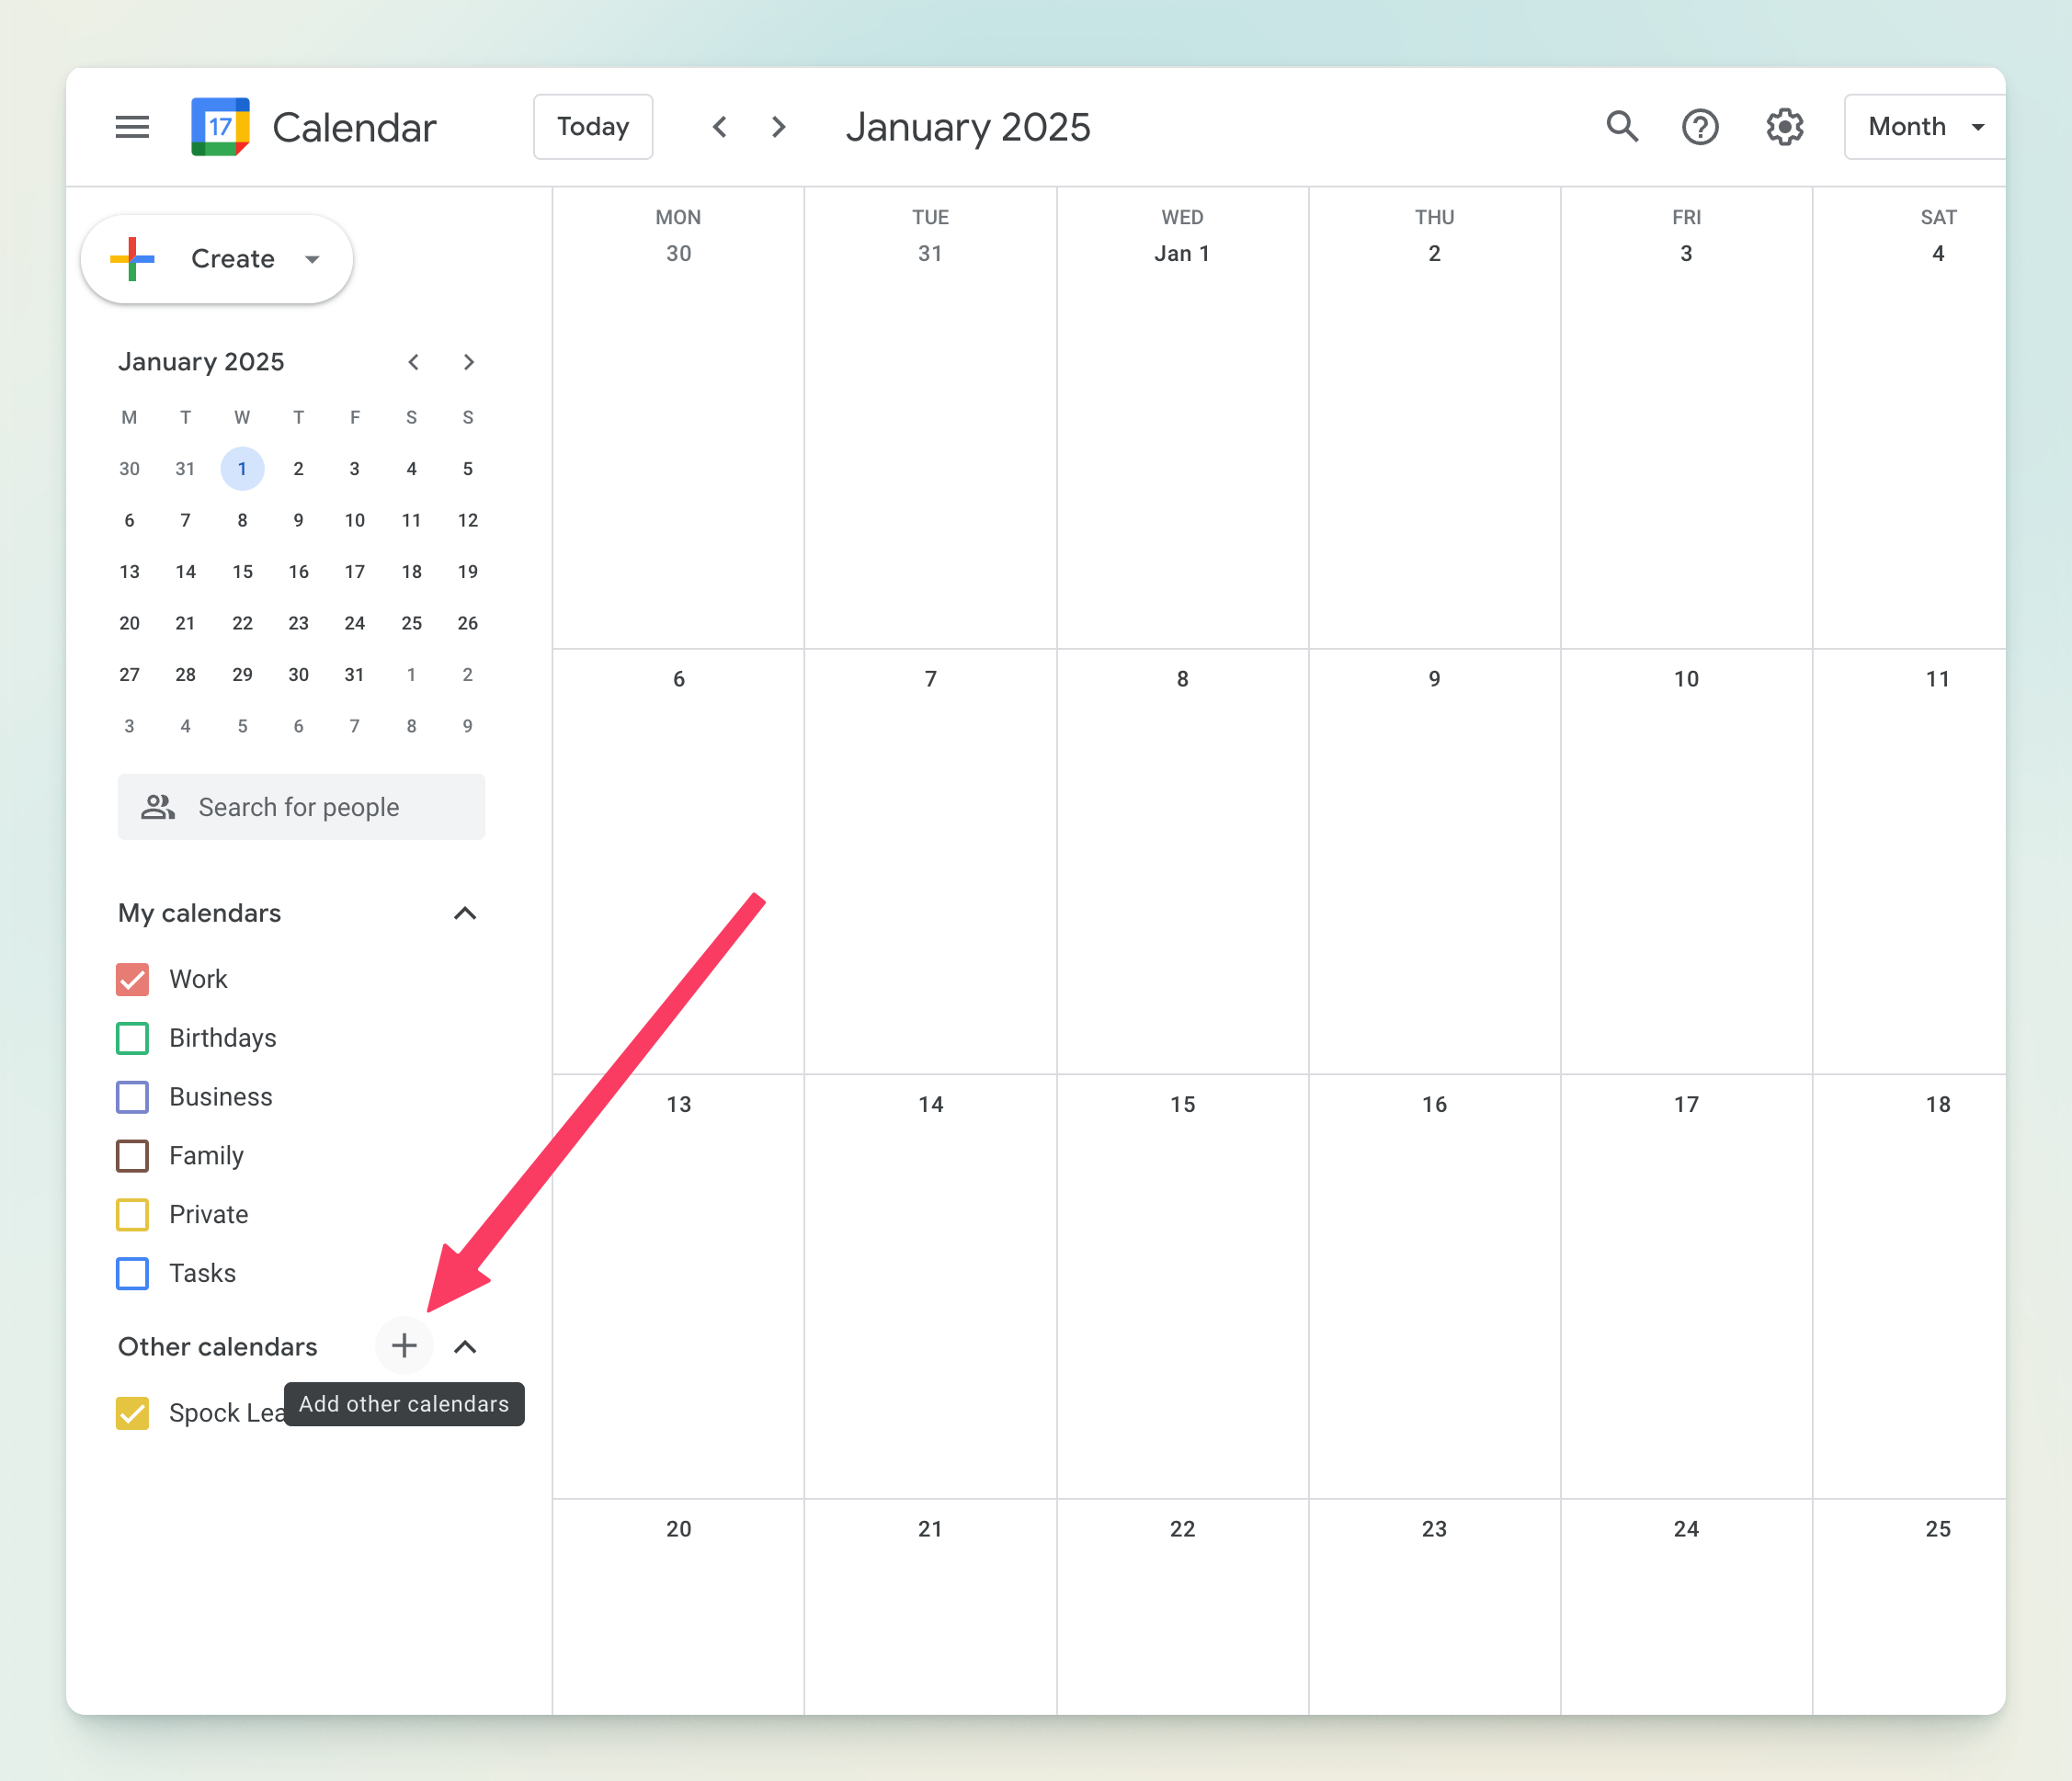Select January 15 in the mini calendar
Image resolution: width=2072 pixels, height=1781 pixels.
[x=242, y=572]
